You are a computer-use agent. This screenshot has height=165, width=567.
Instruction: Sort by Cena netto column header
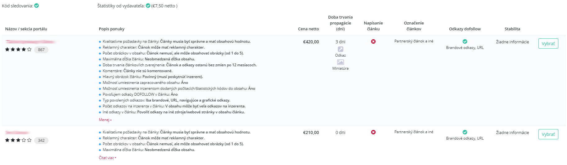click(x=308, y=29)
